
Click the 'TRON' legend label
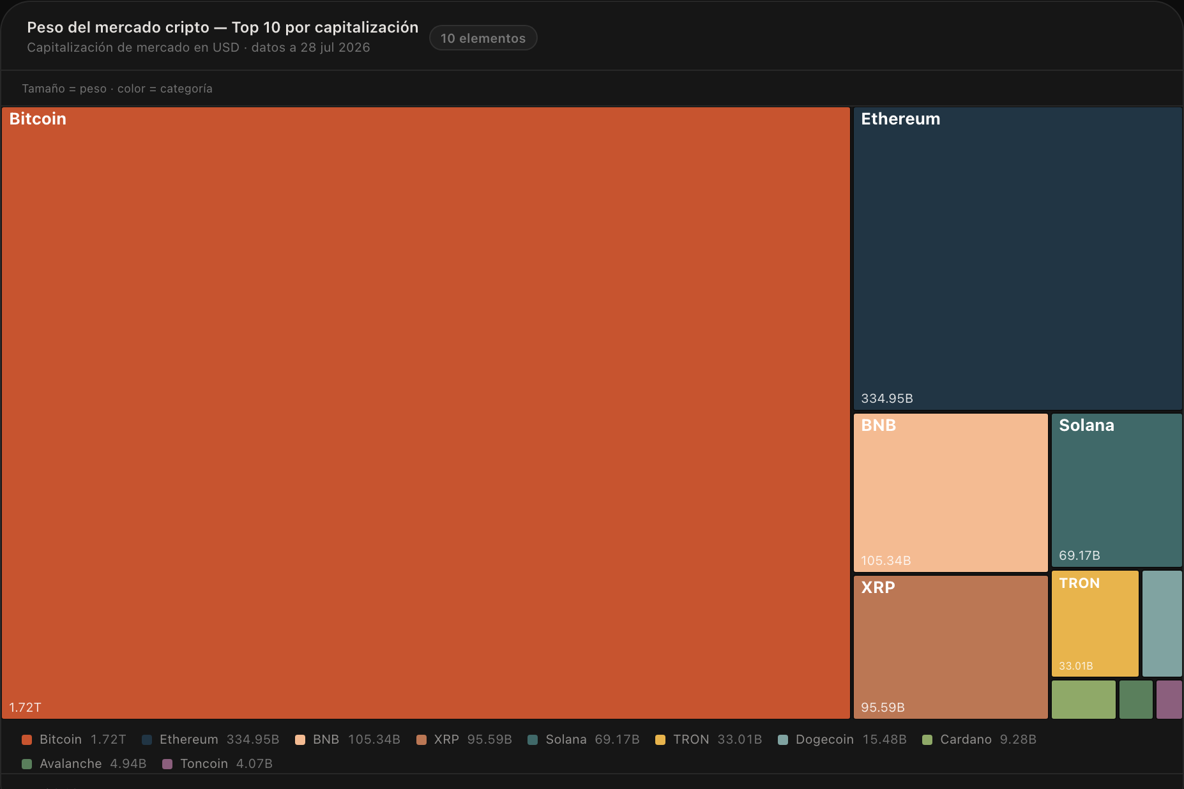point(691,739)
